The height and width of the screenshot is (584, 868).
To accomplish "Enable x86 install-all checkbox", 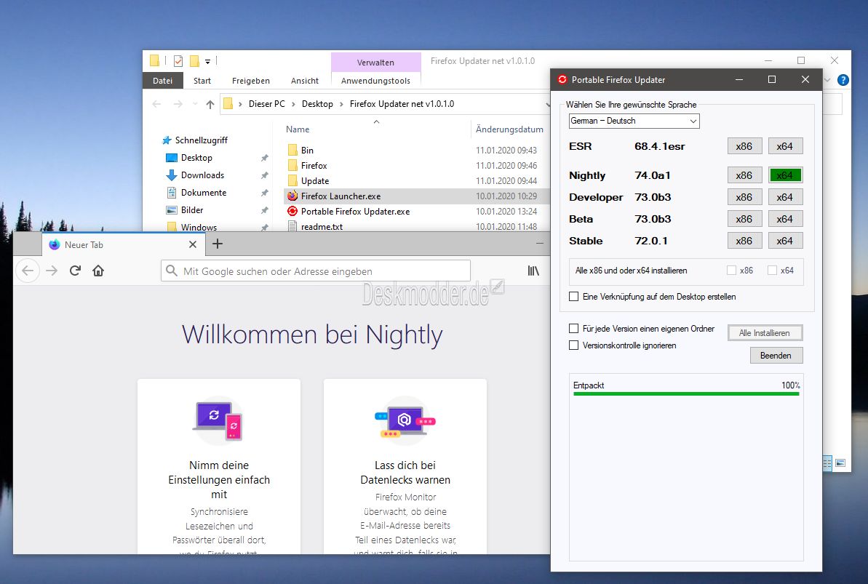I will [731, 271].
